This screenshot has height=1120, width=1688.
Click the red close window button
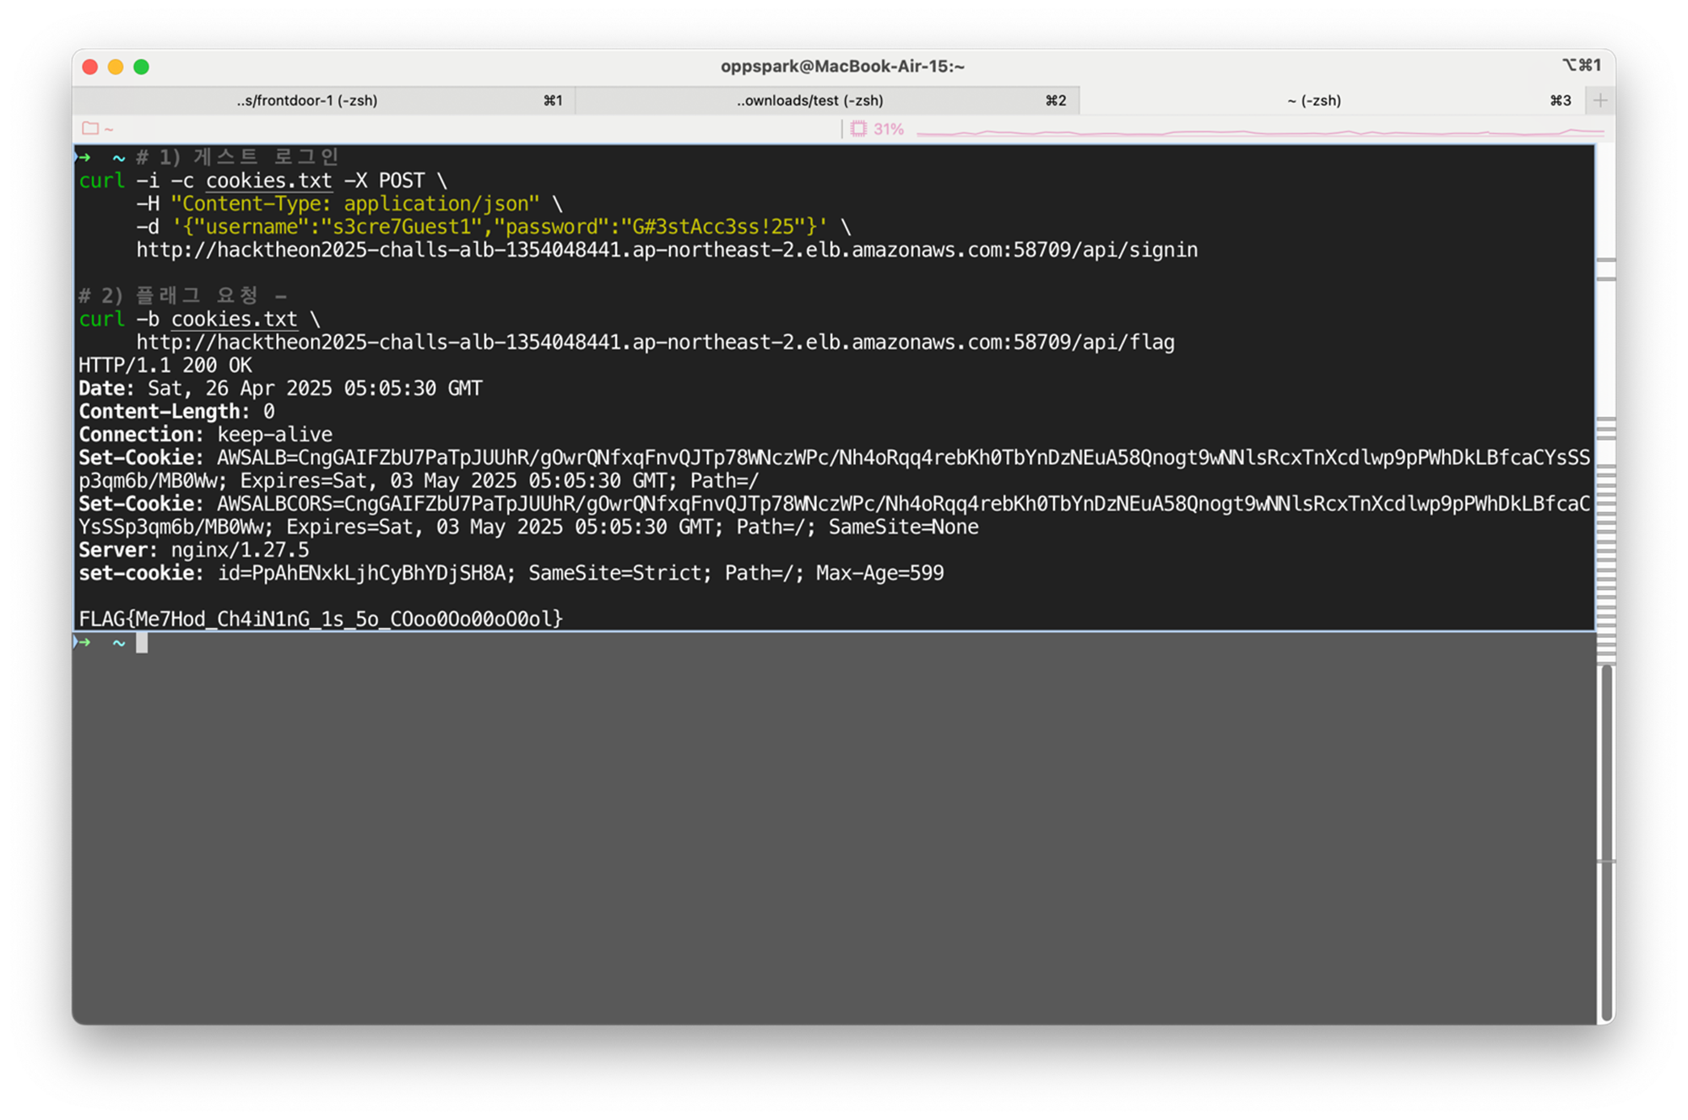pyautogui.click(x=90, y=67)
